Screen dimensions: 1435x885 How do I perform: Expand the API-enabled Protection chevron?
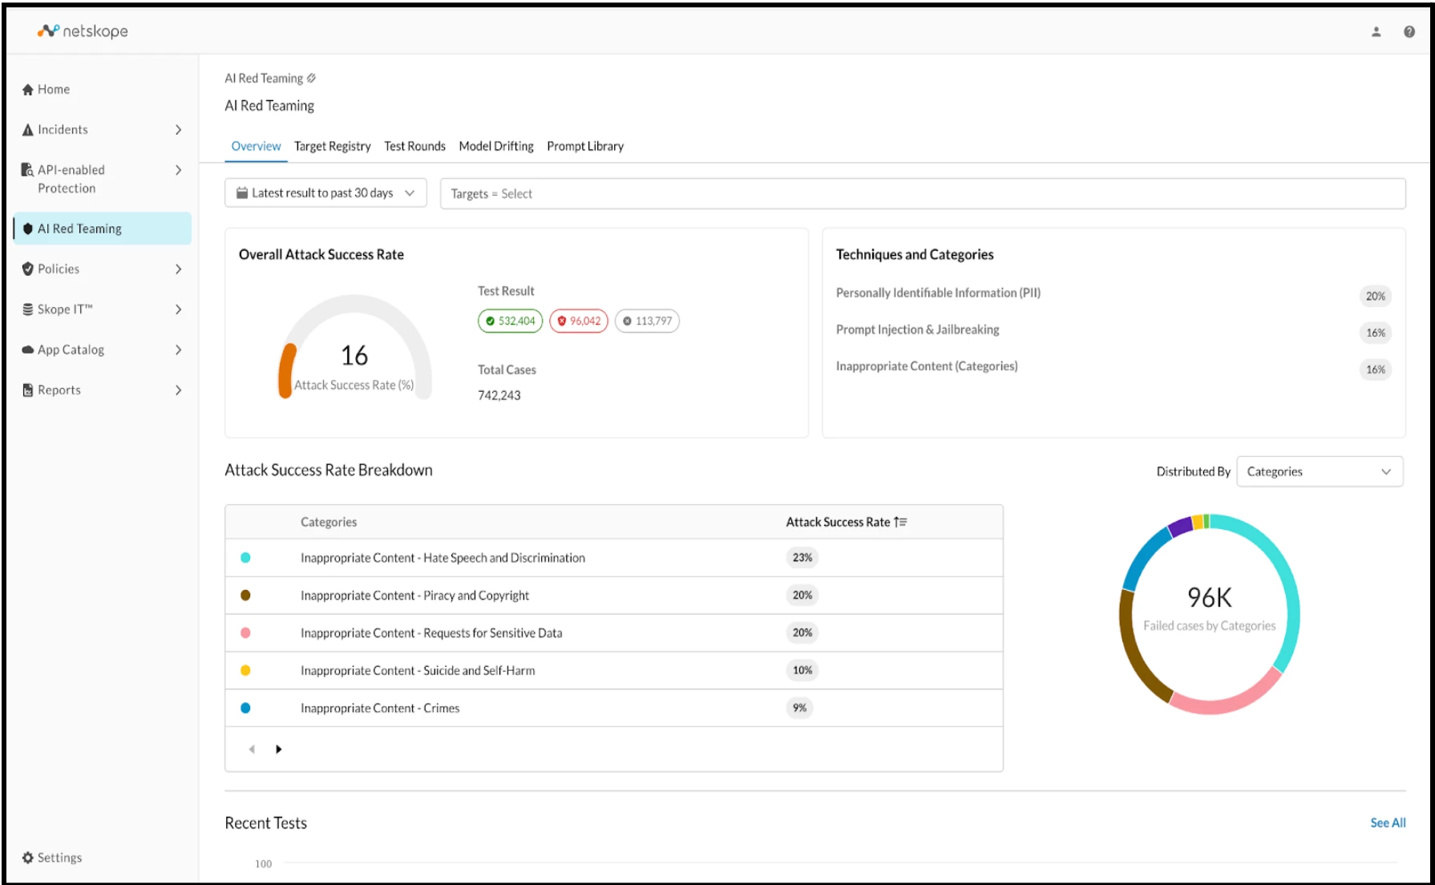[178, 170]
